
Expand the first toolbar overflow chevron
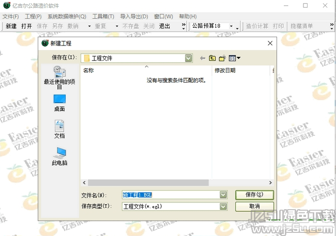point(184,26)
